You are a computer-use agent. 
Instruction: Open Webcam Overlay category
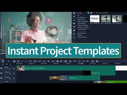pyautogui.click(x=83, y=25)
